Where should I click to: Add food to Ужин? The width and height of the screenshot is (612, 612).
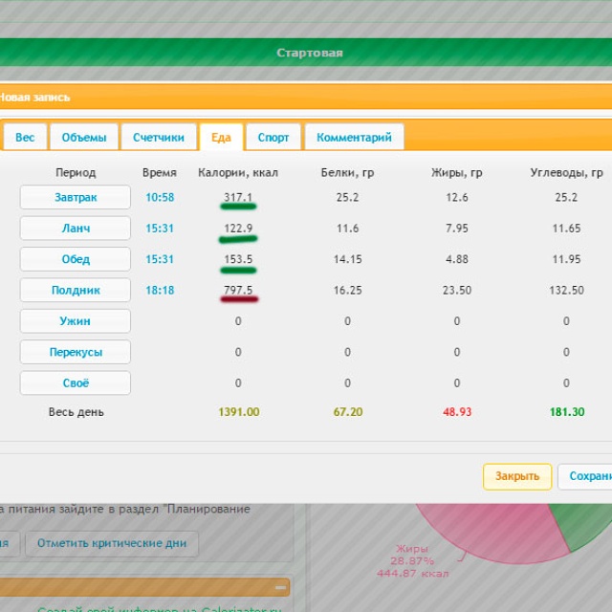tap(76, 321)
